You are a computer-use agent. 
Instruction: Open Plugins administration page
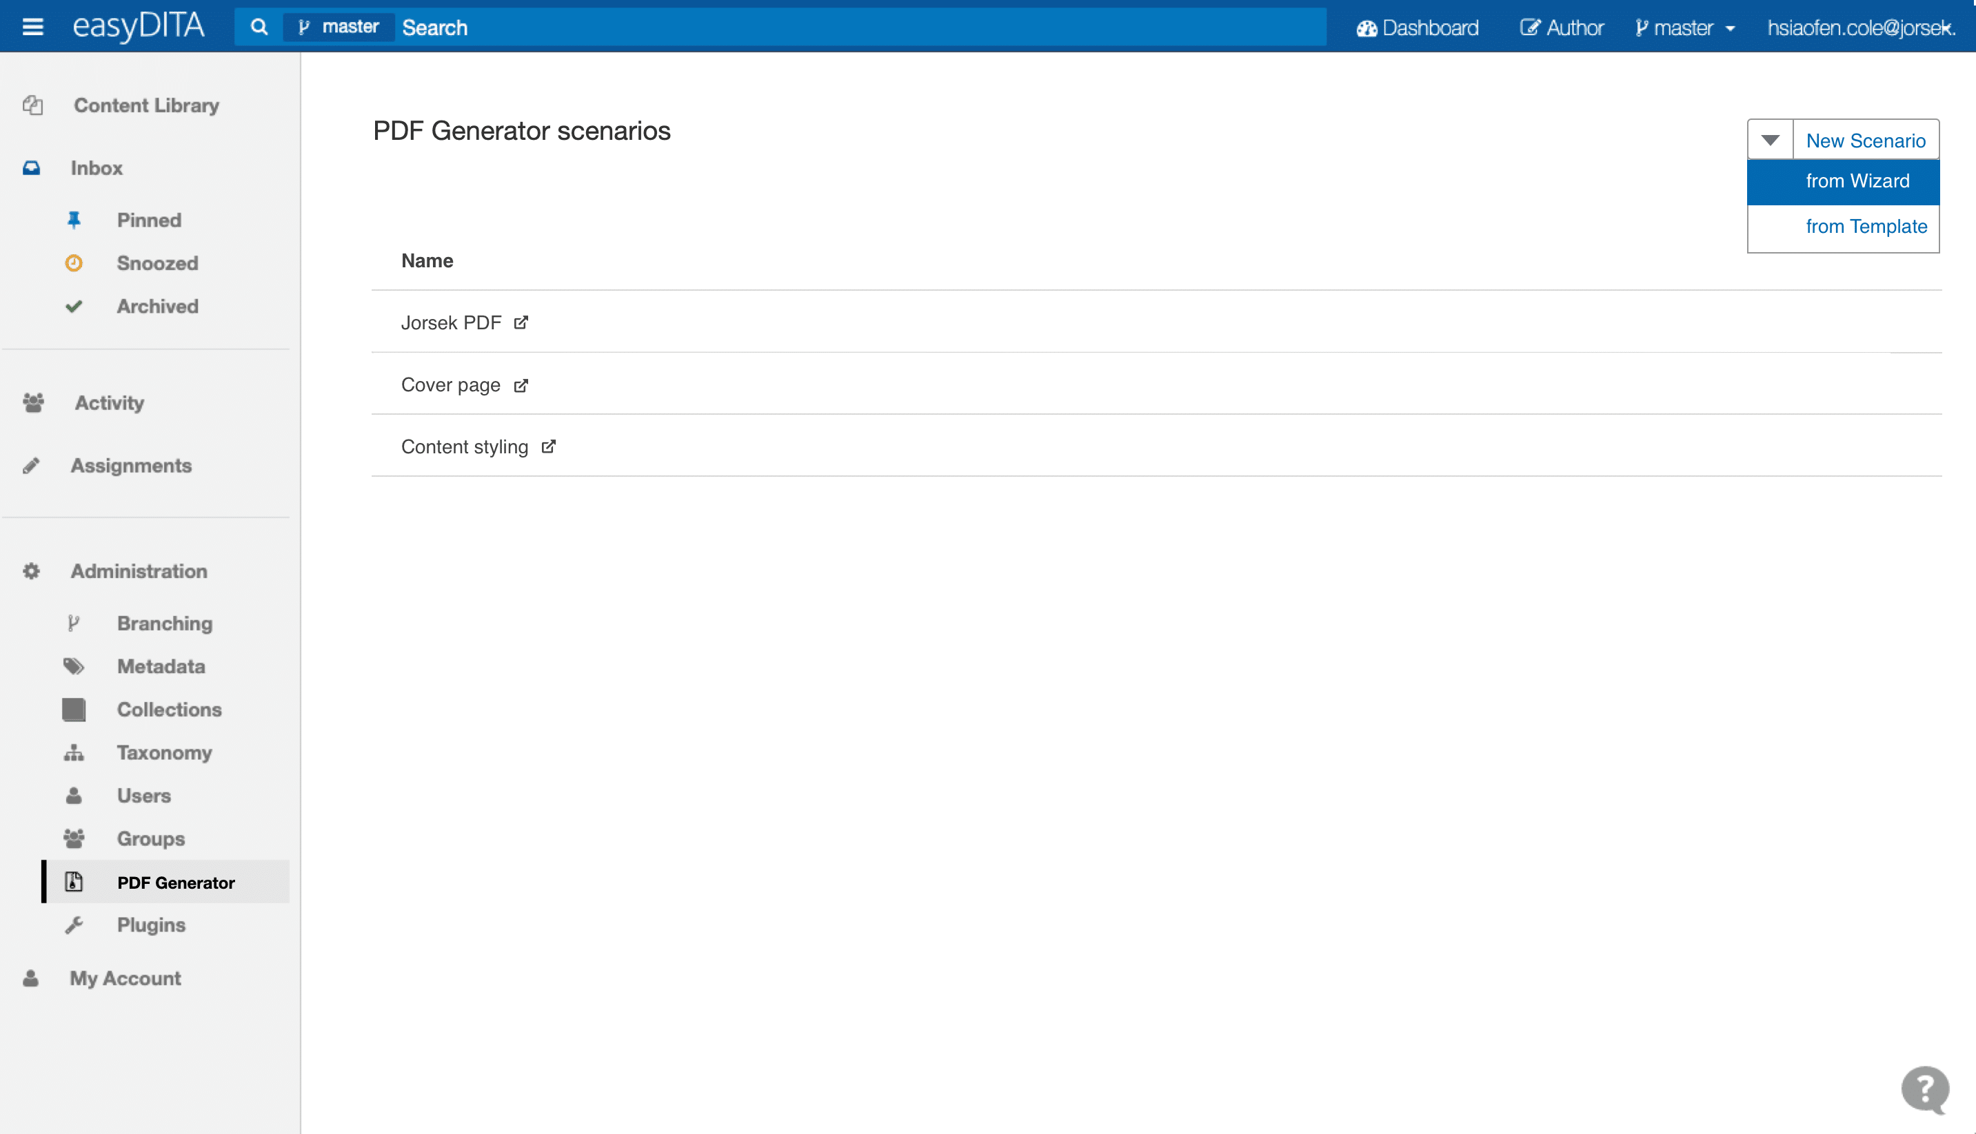click(x=151, y=925)
